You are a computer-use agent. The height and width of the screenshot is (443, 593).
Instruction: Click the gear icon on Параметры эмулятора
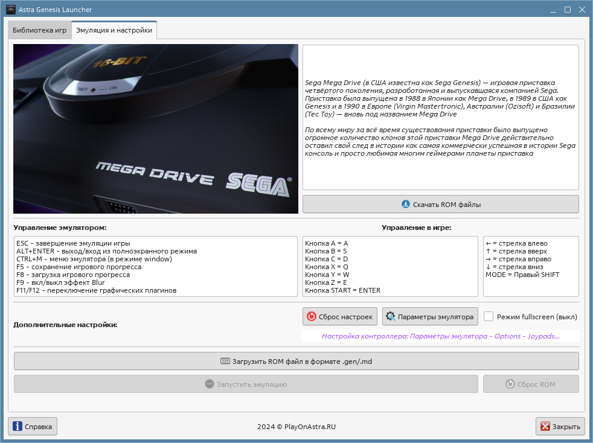pos(391,316)
